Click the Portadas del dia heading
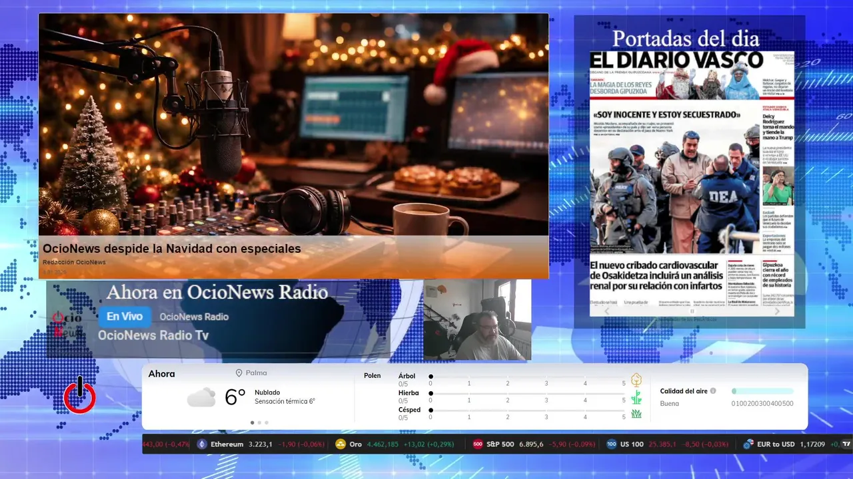Image resolution: width=853 pixels, height=479 pixels. point(686,39)
